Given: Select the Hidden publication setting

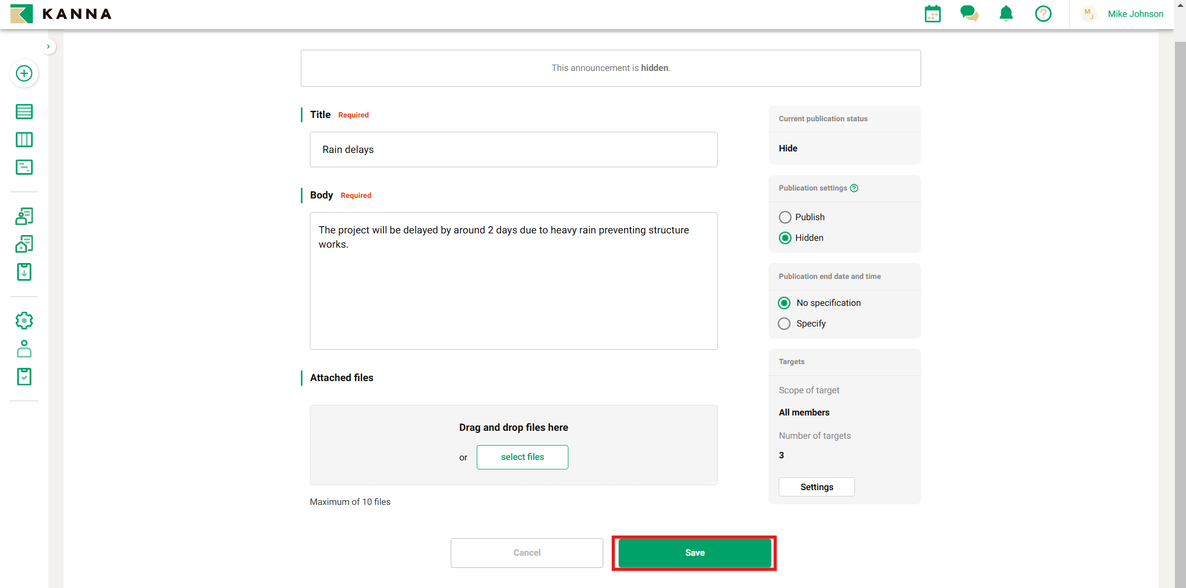Looking at the screenshot, I should [x=784, y=238].
